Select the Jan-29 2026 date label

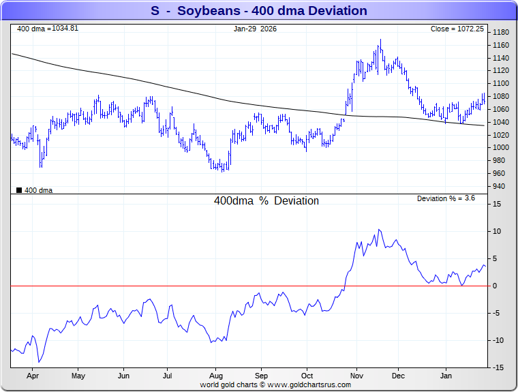click(255, 29)
